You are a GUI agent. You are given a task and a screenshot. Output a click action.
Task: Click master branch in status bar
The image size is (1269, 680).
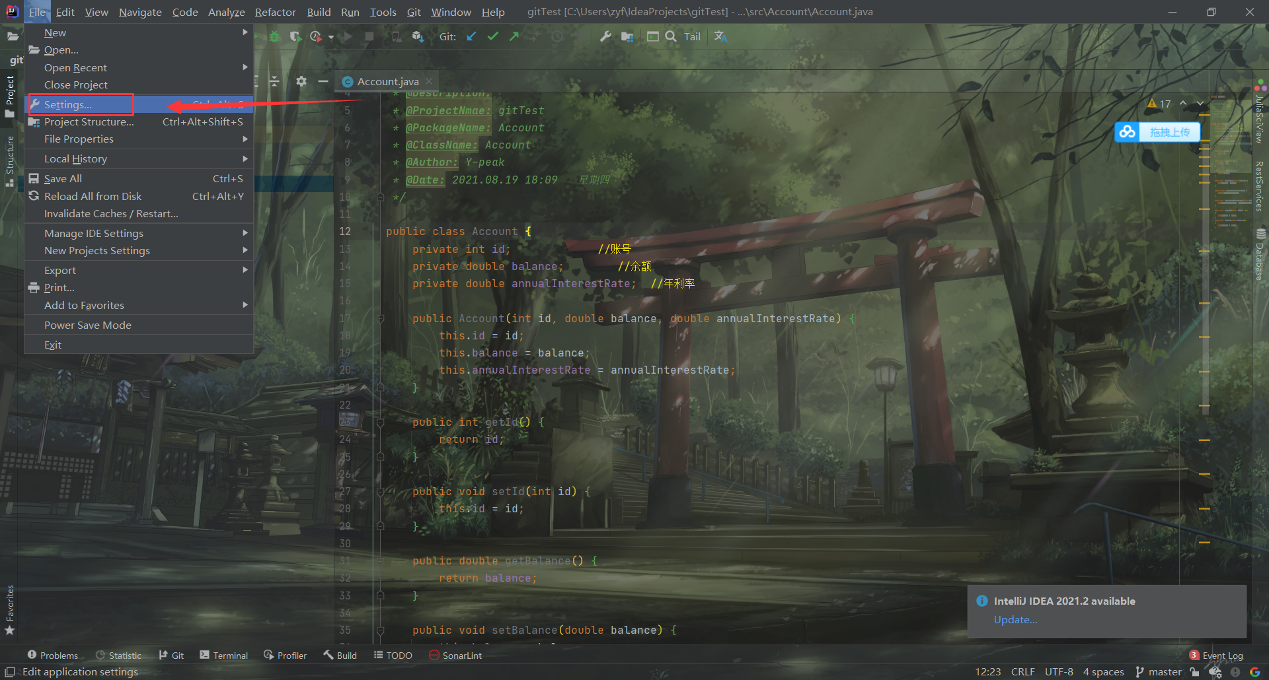pyautogui.click(x=1159, y=672)
